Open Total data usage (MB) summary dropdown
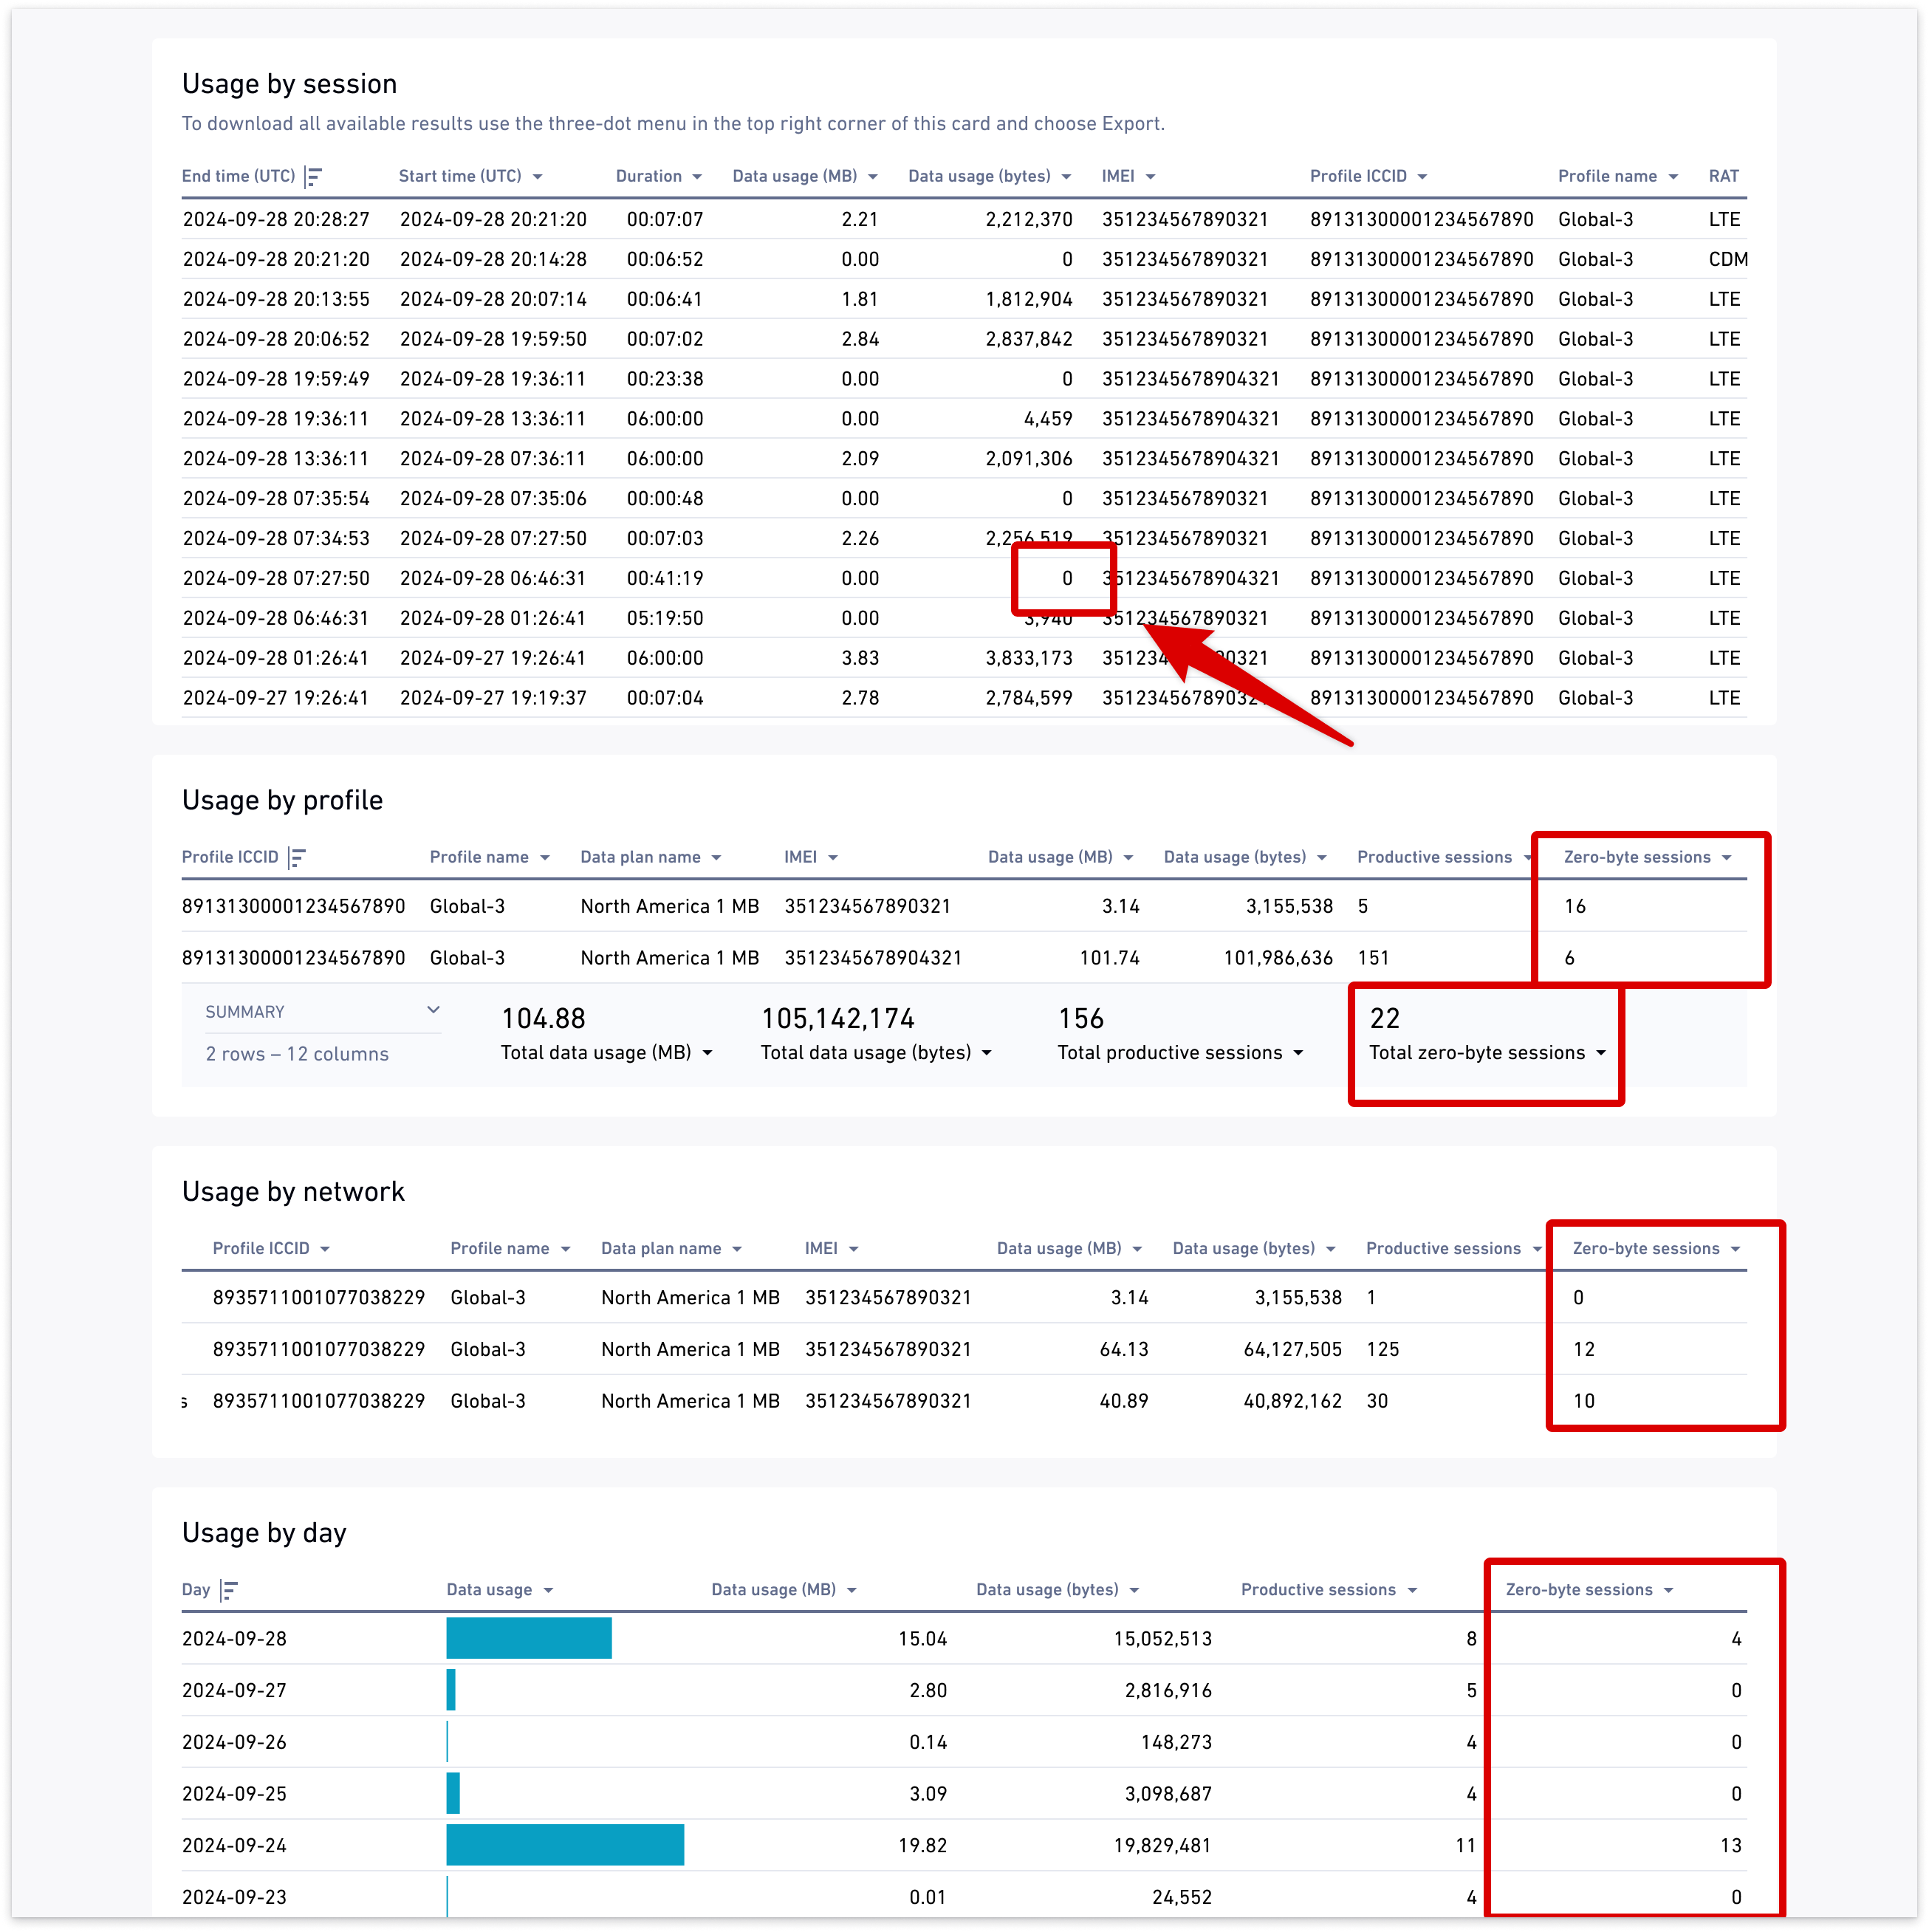This screenshot has height=1932, width=1929. click(707, 1053)
